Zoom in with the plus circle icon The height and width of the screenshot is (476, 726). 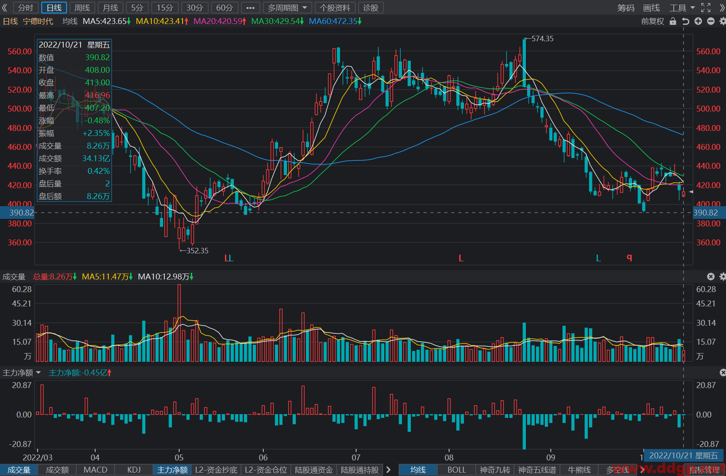click(698, 21)
